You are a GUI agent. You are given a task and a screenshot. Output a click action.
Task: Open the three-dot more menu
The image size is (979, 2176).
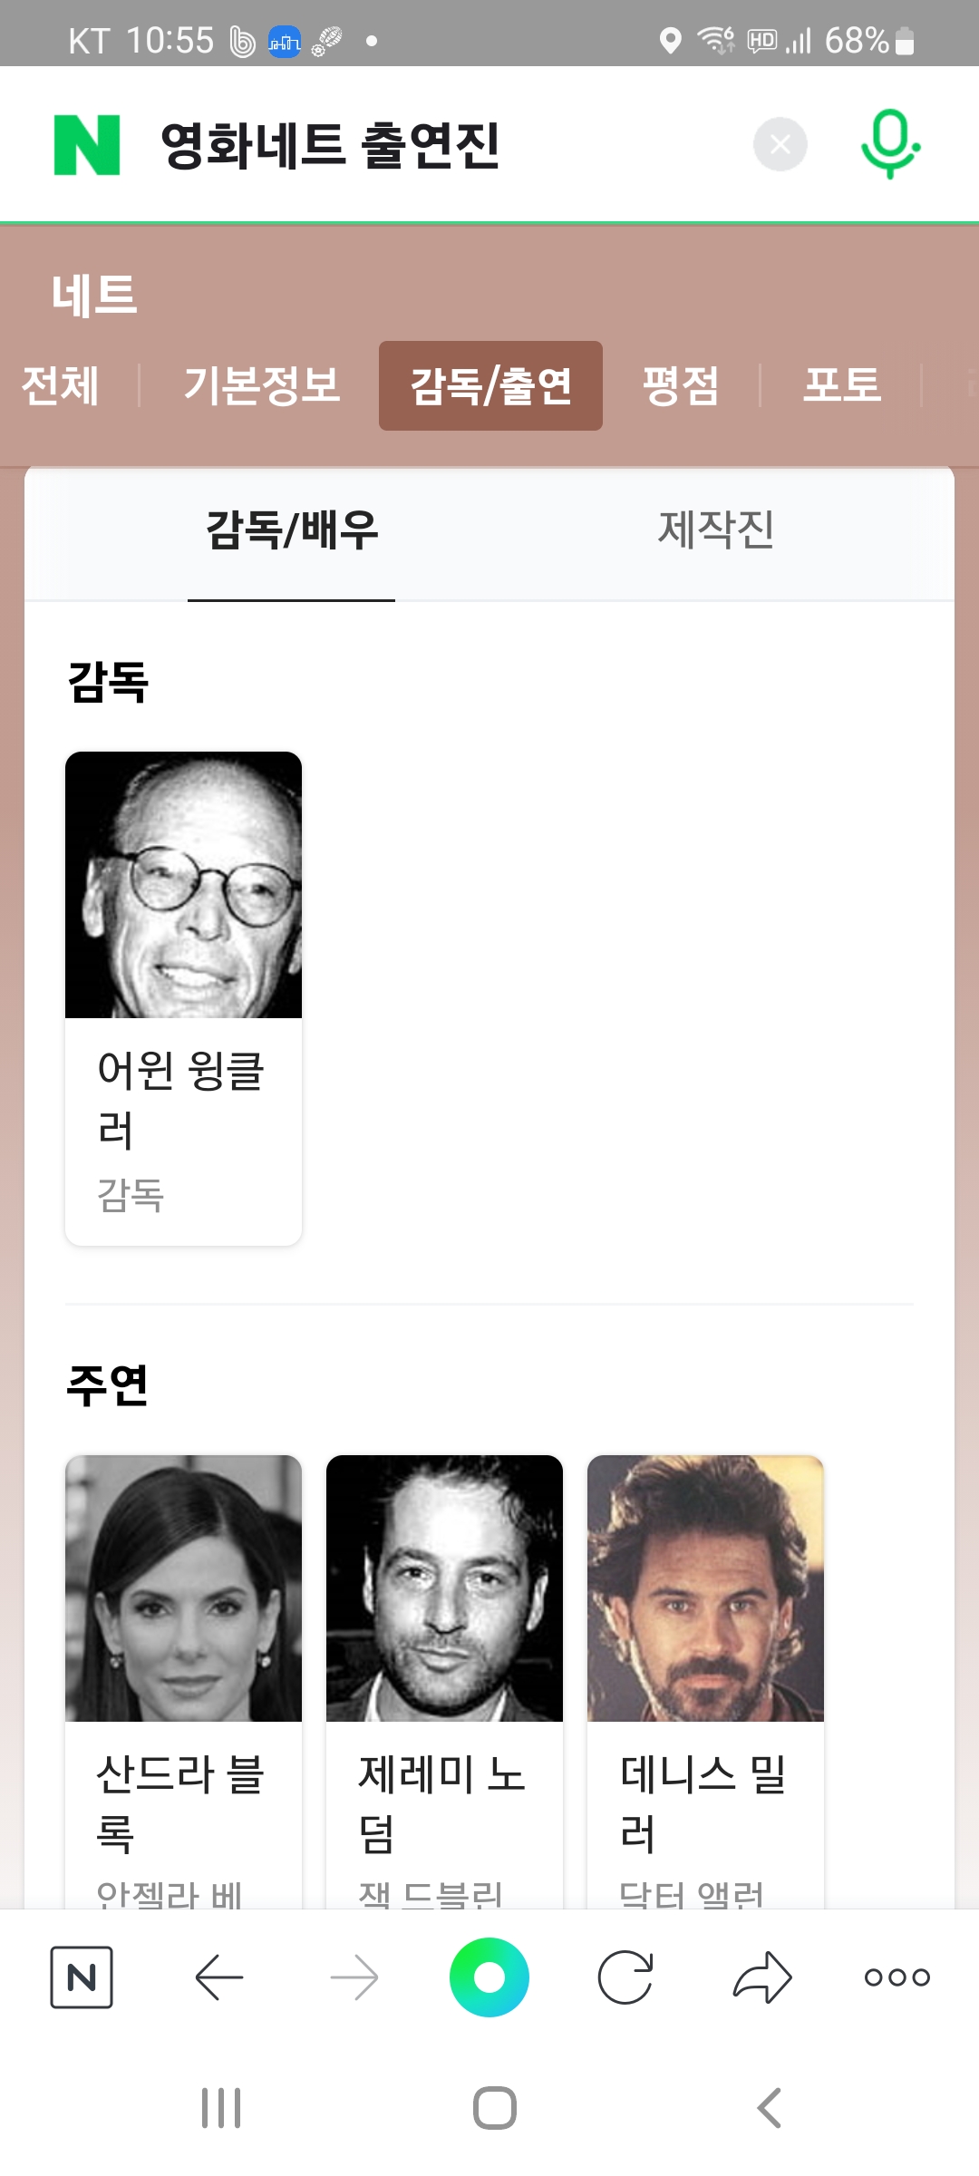click(897, 1977)
